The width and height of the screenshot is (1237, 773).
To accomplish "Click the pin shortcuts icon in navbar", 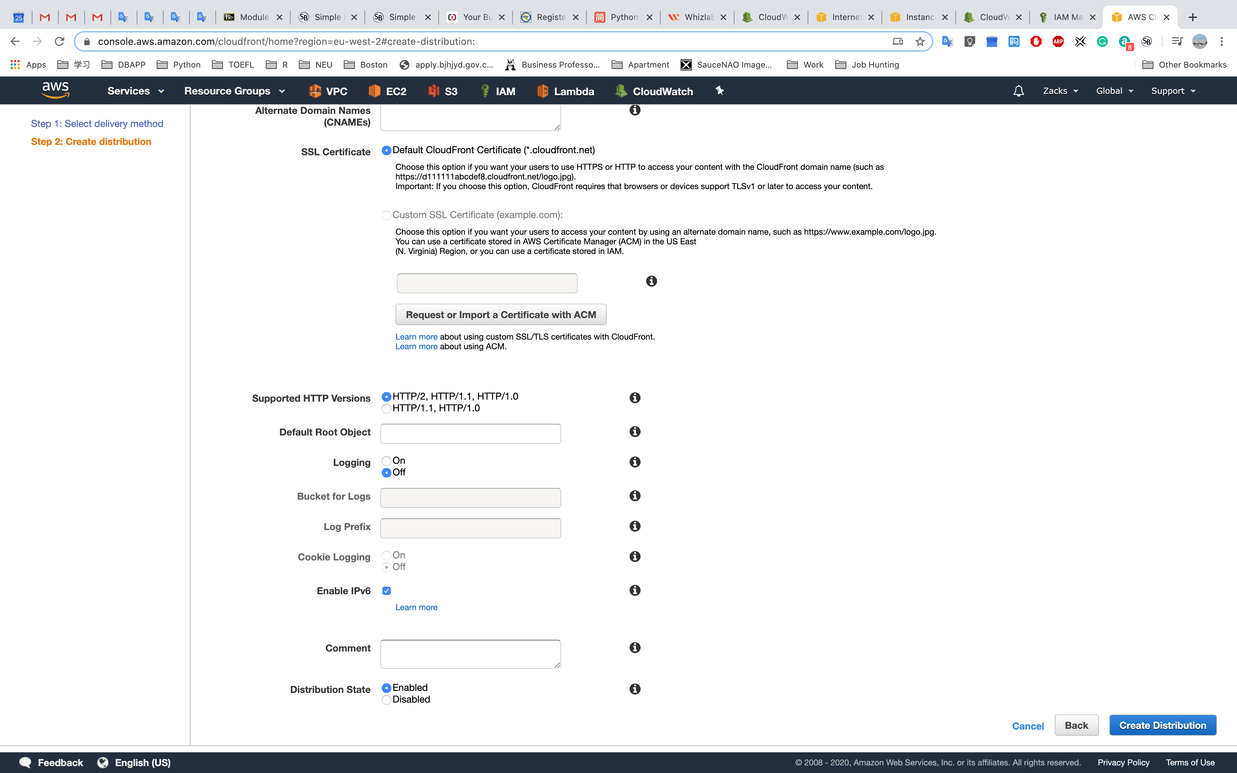I will click(720, 90).
